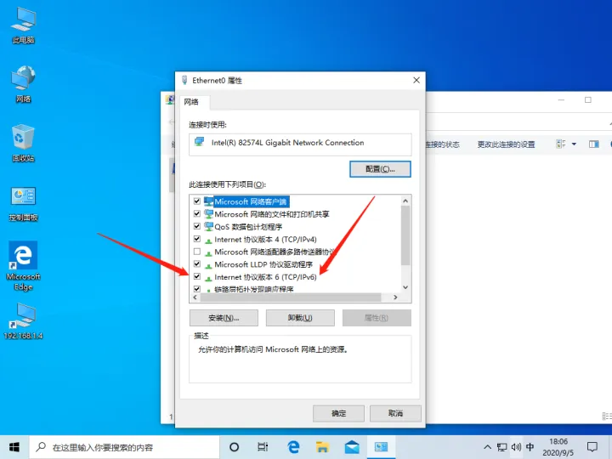Uncheck Microsoft 网络客户端 checkbox
Viewport: 612px width, 459px height.
click(197, 201)
